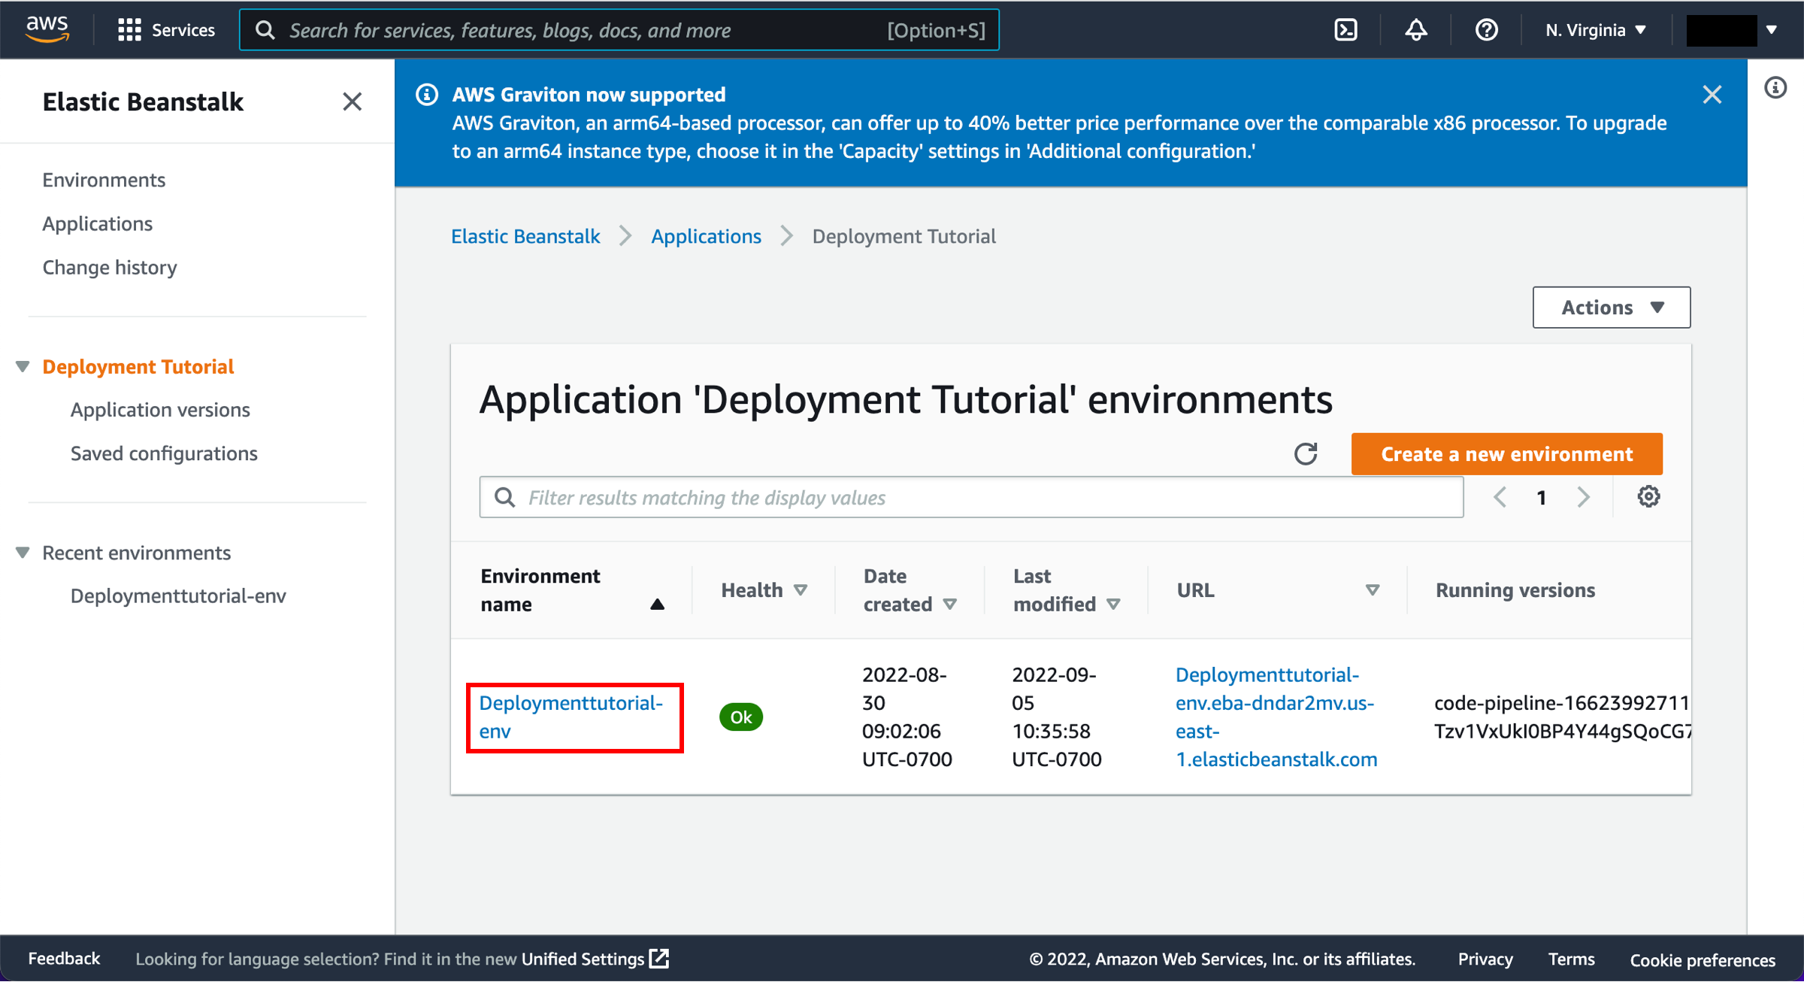Open the Services grid menu
The height and width of the screenshot is (982, 1804).
166,30
